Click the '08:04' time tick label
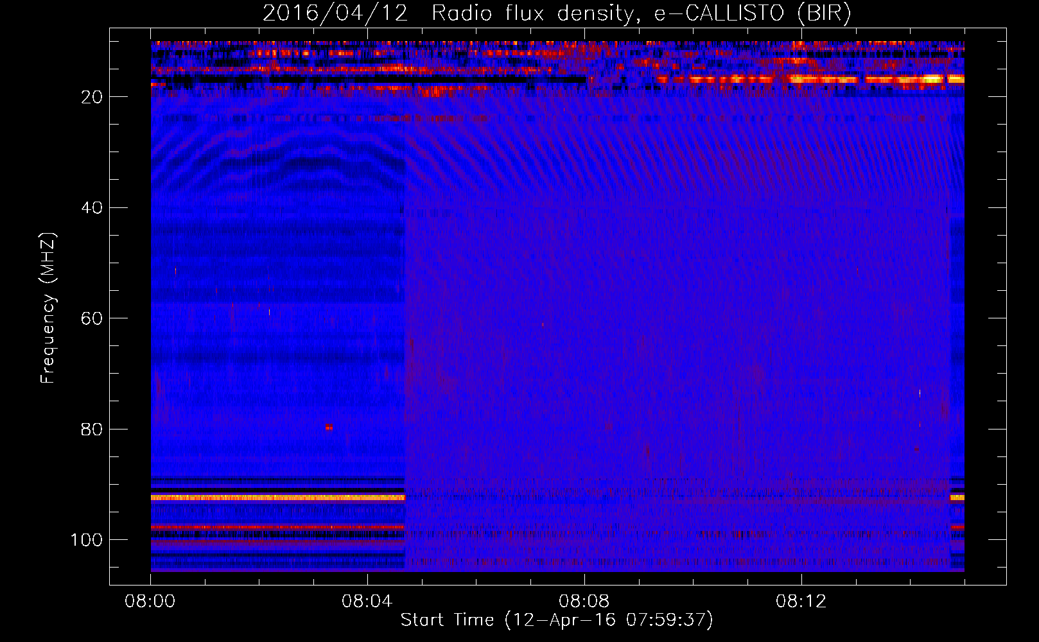The width and height of the screenshot is (1039, 642). [x=367, y=602]
